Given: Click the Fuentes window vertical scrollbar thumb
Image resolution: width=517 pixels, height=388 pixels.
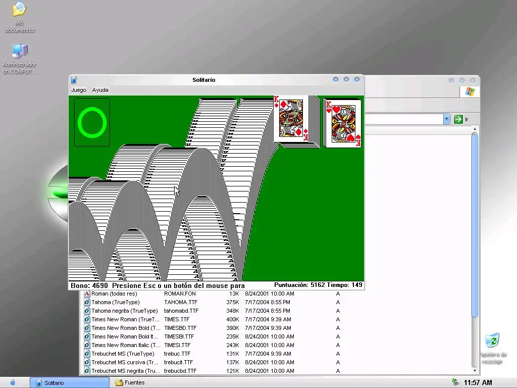Looking at the screenshot, I should pos(475,225).
